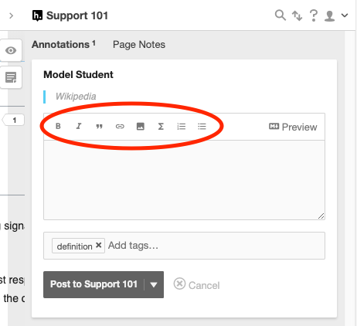Add a bulleted list in the editor

202,127
